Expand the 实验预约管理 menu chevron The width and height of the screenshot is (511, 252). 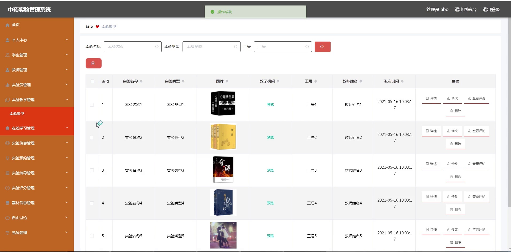coord(67,157)
